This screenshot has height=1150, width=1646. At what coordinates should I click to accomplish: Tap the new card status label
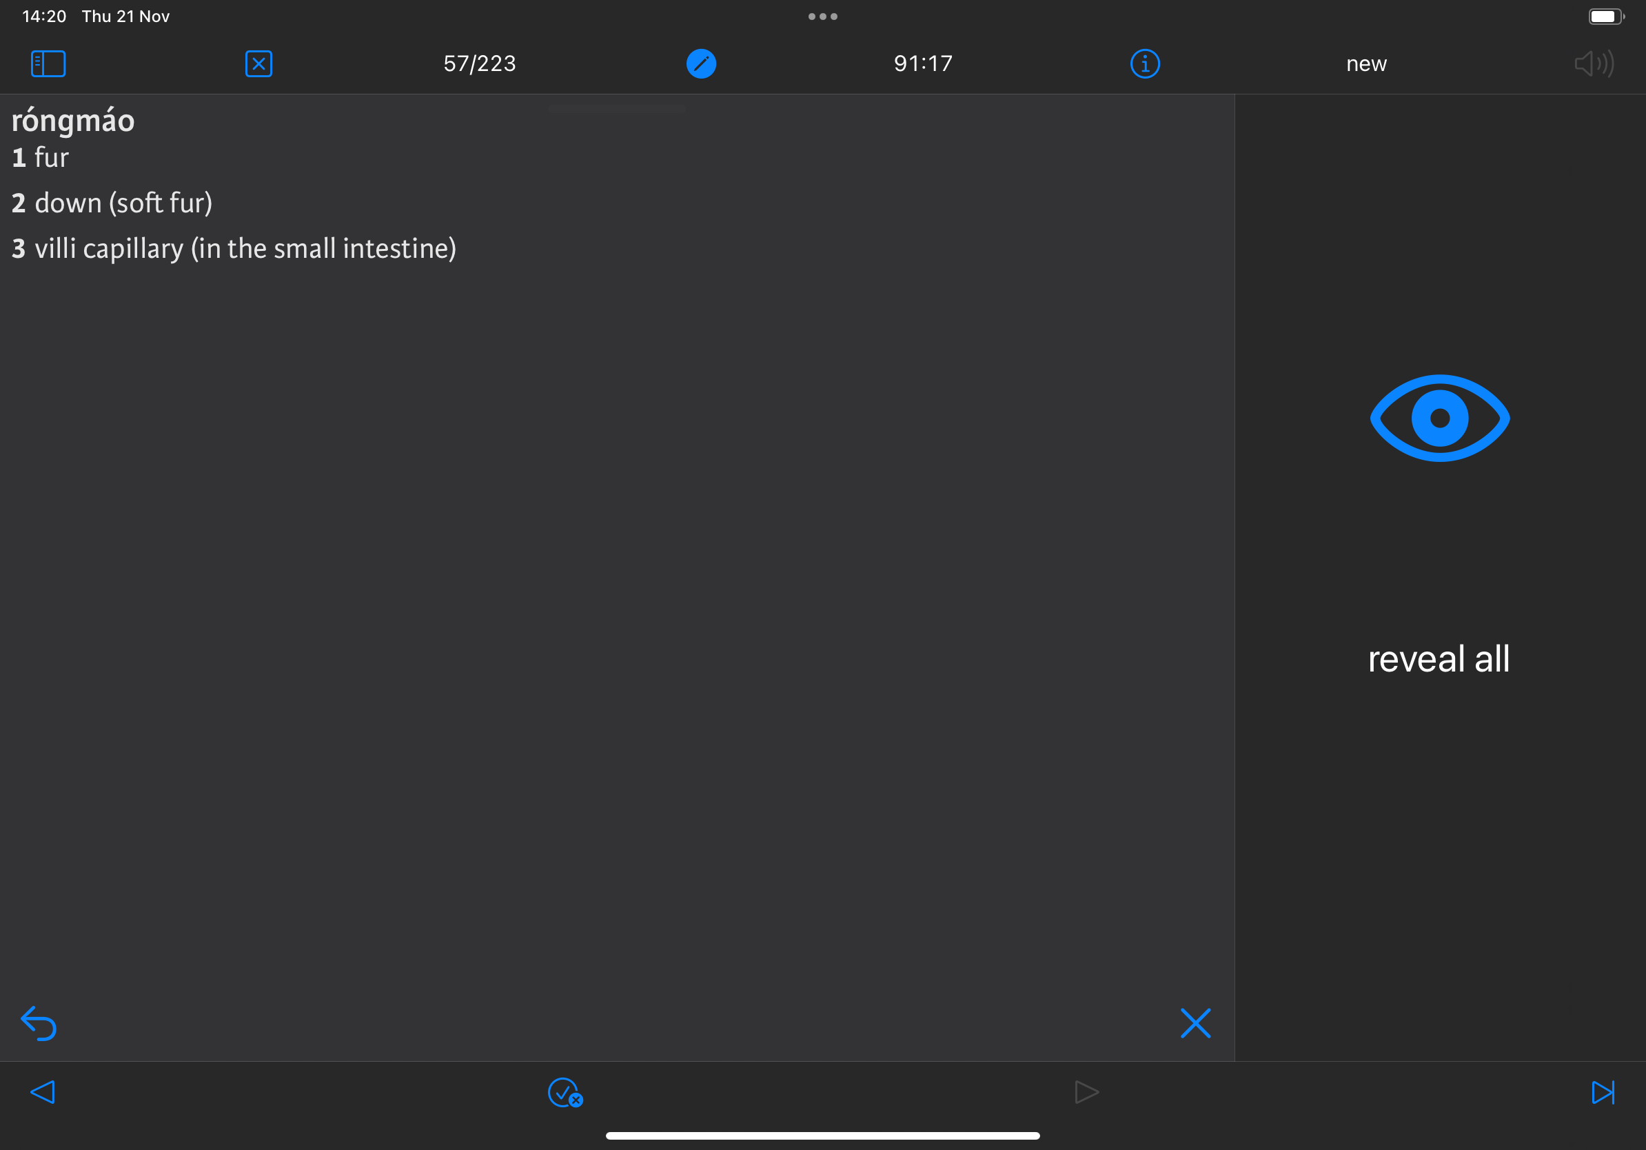[x=1366, y=64]
